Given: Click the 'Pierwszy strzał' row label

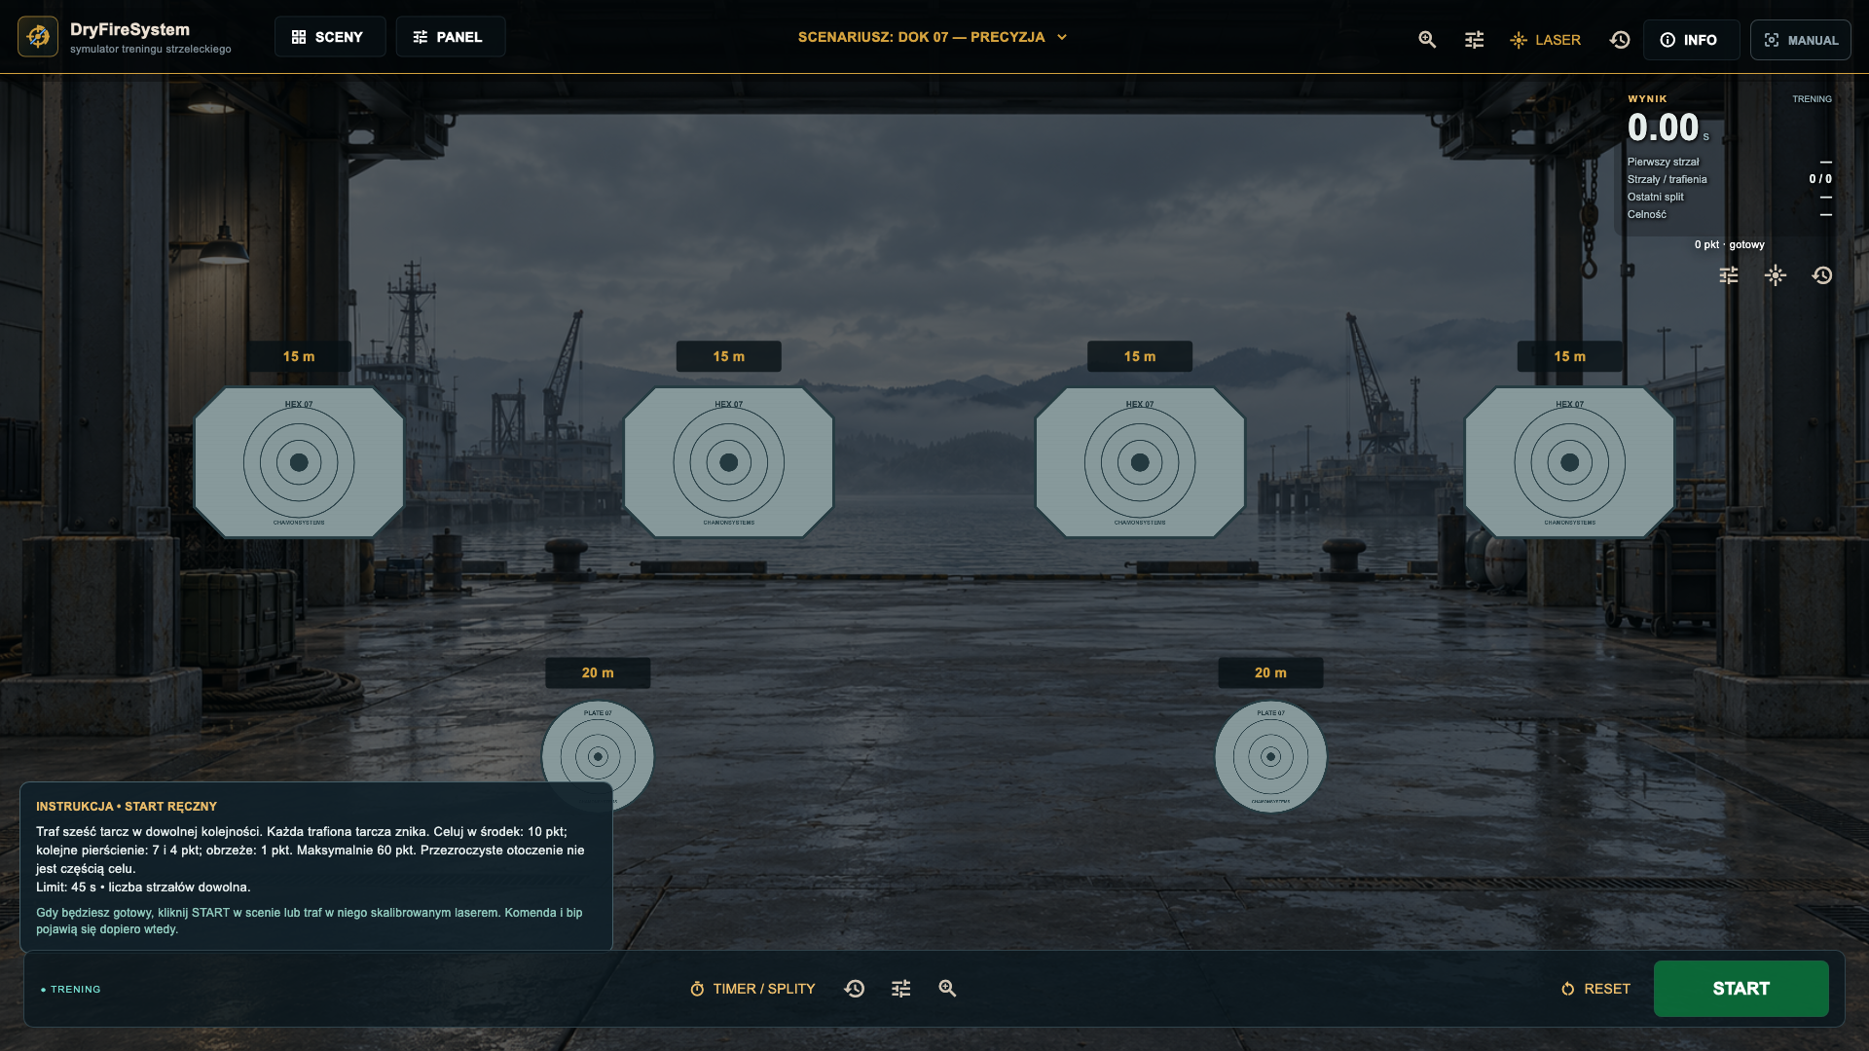Looking at the screenshot, I should (x=1663, y=162).
